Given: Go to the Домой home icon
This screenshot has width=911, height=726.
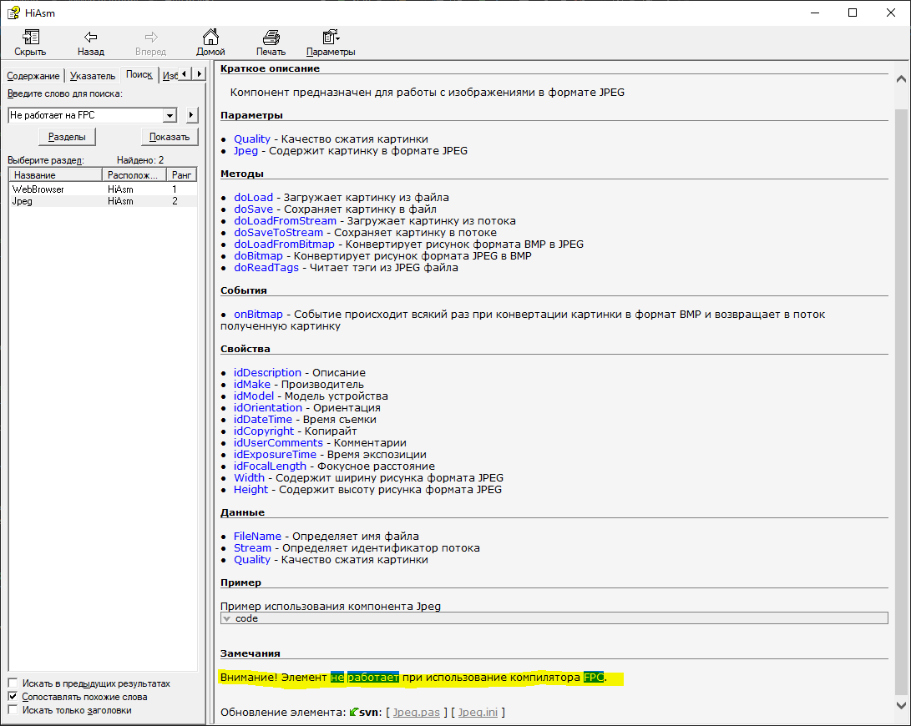Looking at the screenshot, I should (x=210, y=38).
